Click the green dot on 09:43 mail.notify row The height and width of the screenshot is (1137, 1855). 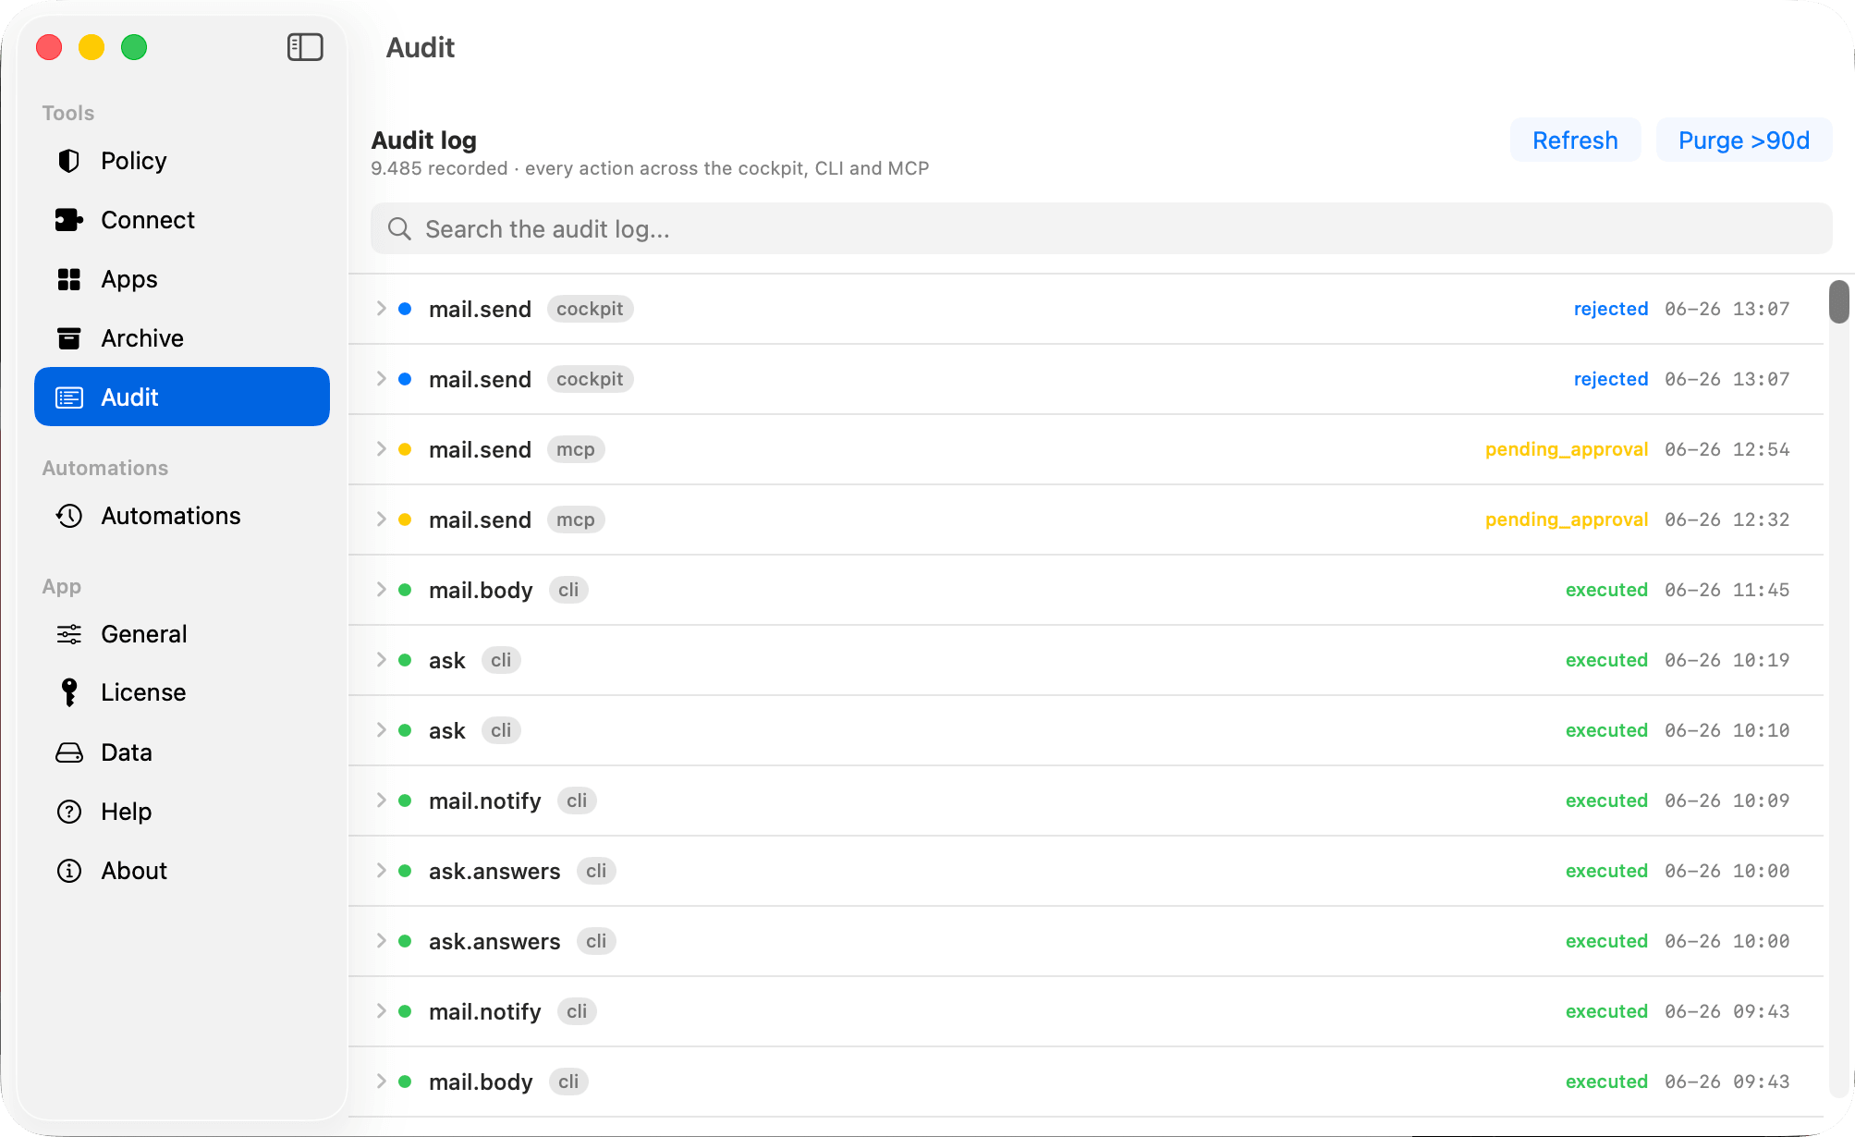[405, 1011]
